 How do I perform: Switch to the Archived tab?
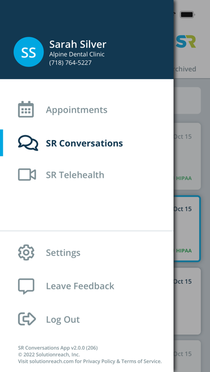click(x=185, y=69)
